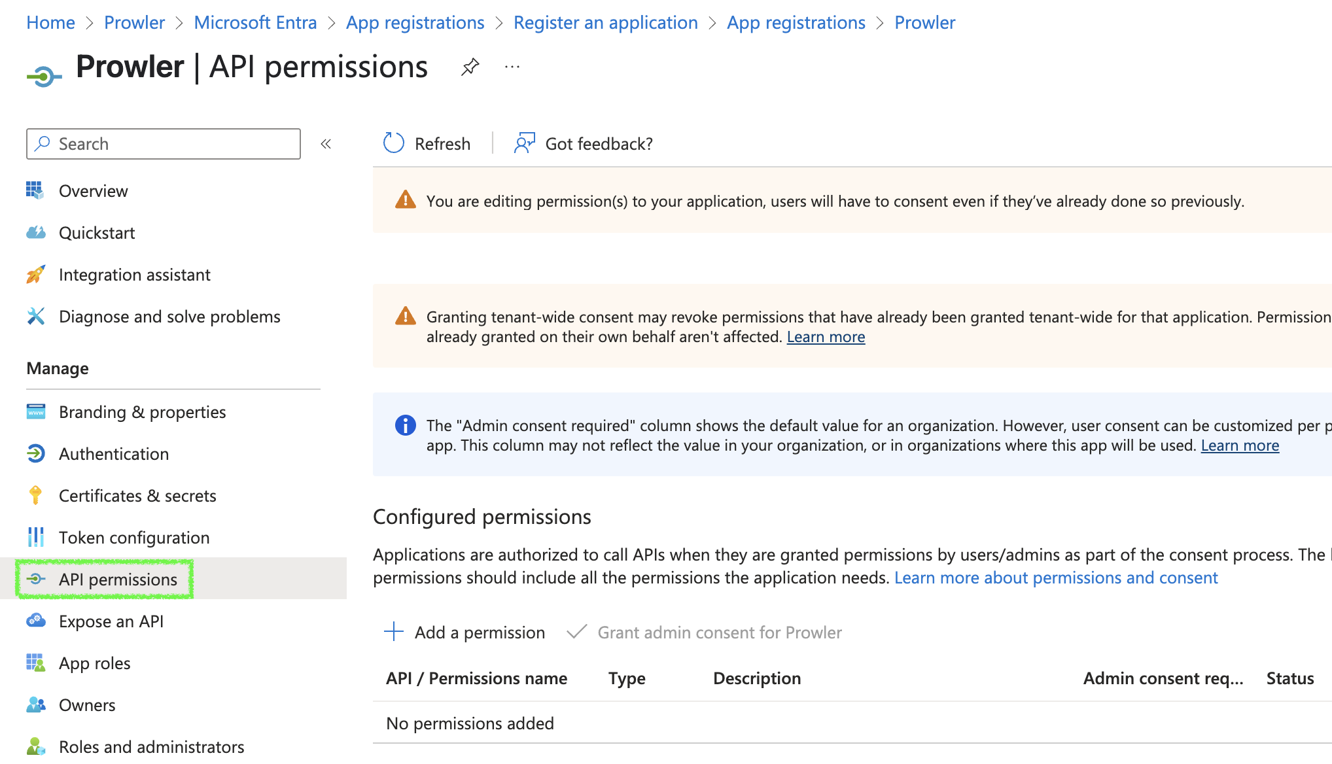This screenshot has height=764, width=1332.
Task: Select the Expose an API icon
Action: 37,621
